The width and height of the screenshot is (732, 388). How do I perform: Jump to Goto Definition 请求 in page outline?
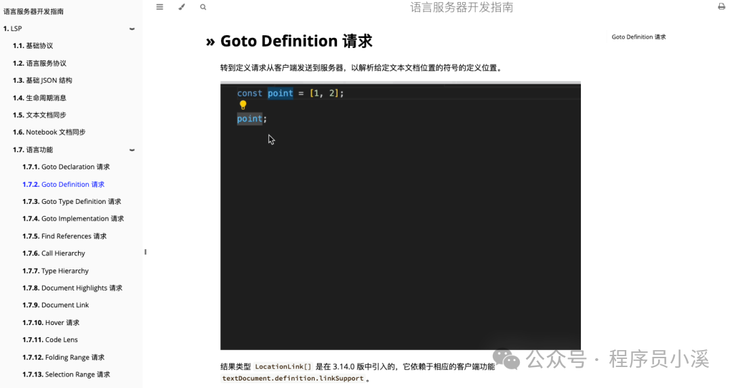[x=638, y=37]
